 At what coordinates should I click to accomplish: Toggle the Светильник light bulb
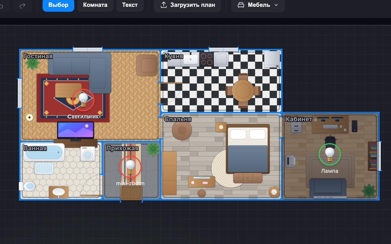coord(83,100)
